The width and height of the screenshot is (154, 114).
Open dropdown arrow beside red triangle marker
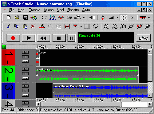pyautogui.click(x=81, y=27)
